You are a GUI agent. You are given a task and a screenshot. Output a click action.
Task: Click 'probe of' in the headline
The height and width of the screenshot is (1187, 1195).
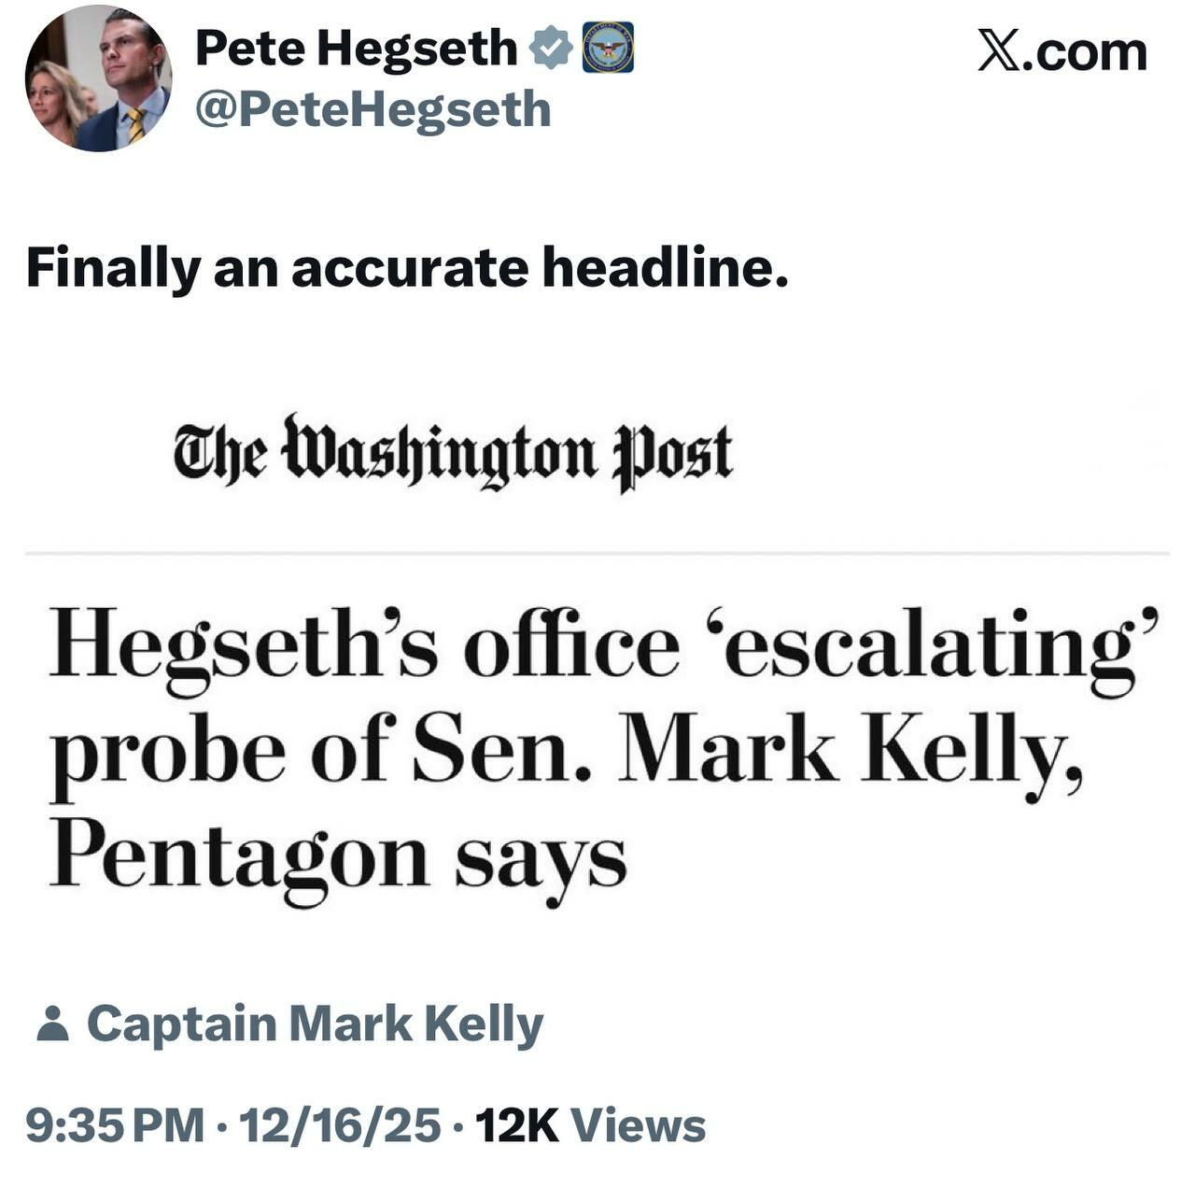tap(224, 753)
